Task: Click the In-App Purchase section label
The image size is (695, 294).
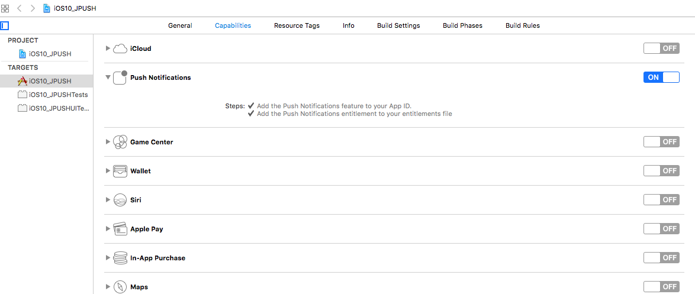Action: (x=158, y=258)
